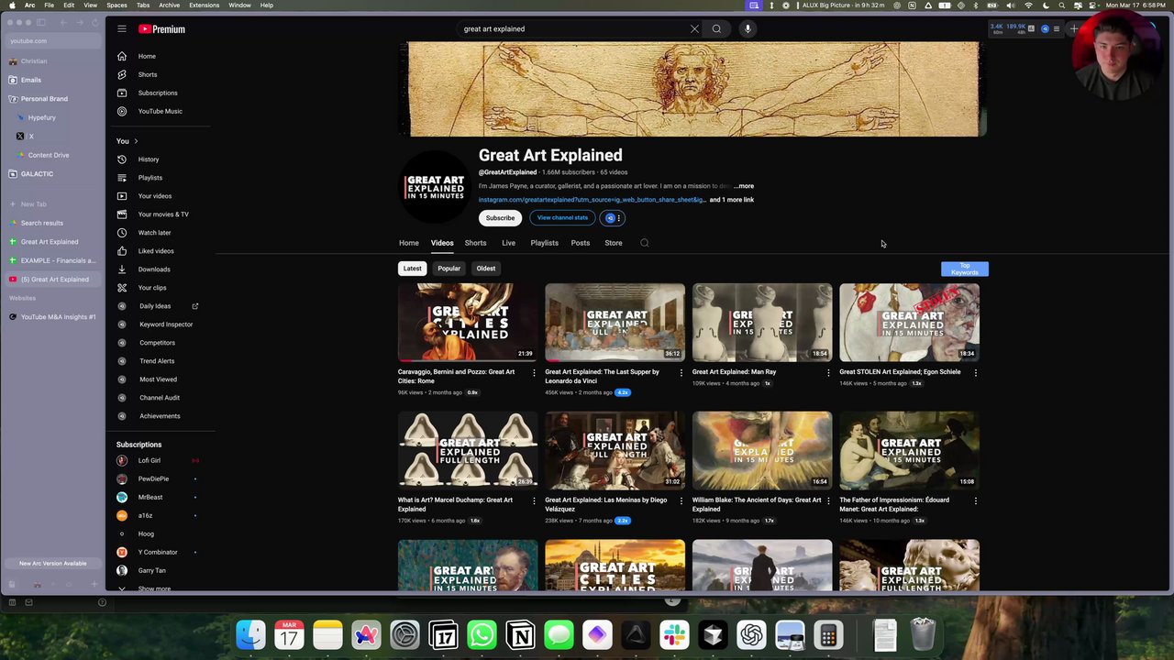Image resolution: width=1174 pixels, height=660 pixels.
Task: Open options menu for the Édouard Manet video
Action: (x=975, y=501)
